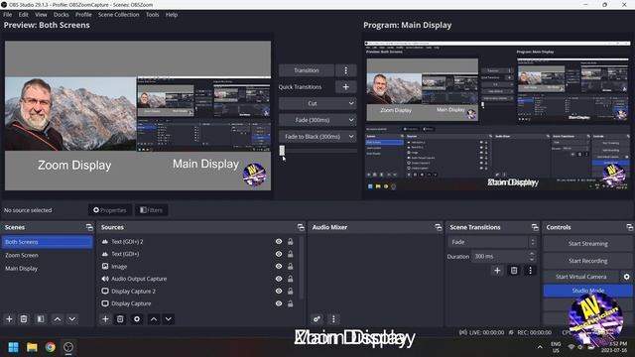635x357 pixels.
Task: Move source down arrow in Sources dock
Action: point(169,319)
